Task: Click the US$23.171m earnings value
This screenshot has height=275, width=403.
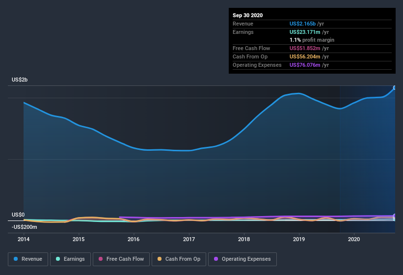Action: click(305, 32)
